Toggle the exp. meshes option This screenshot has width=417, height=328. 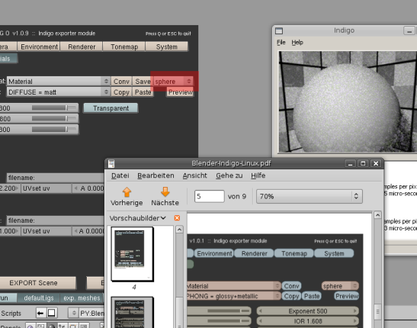[82, 298]
